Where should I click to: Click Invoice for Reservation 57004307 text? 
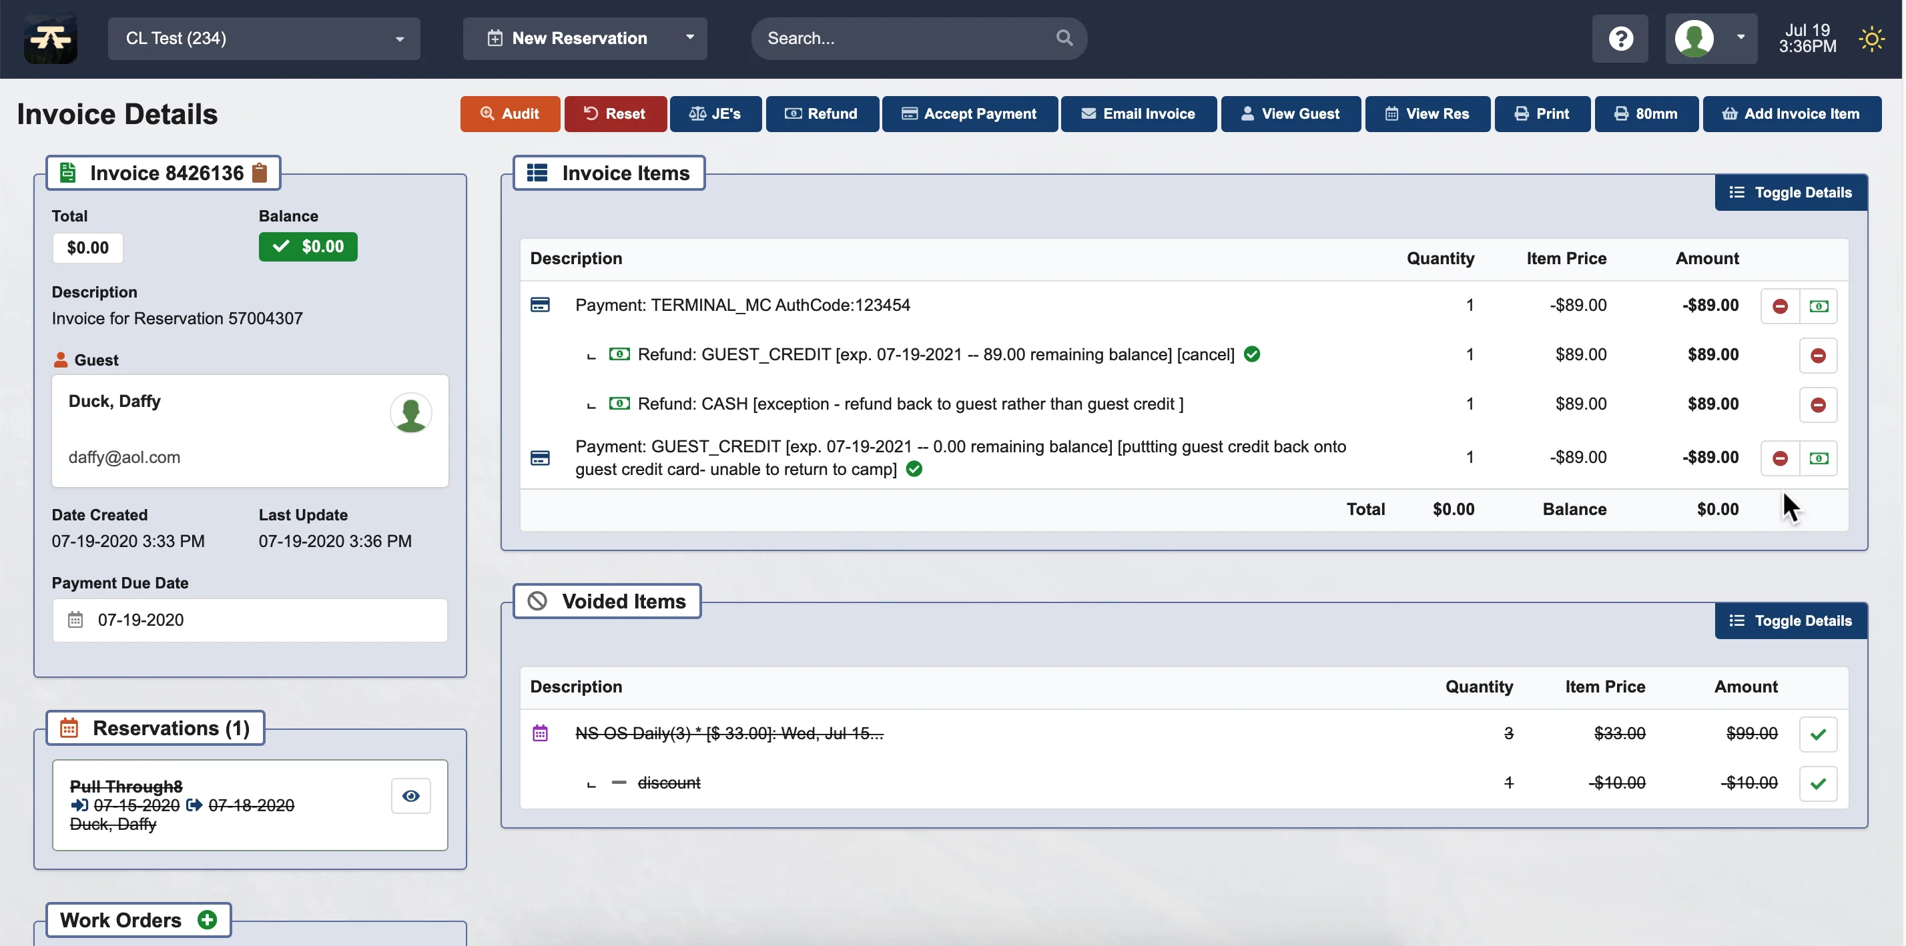[177, 319]
